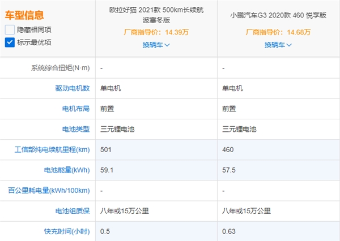Click the 14.39万 guide price
The width and height of the screenshot is (340, 241).
(x=177, y=32)
